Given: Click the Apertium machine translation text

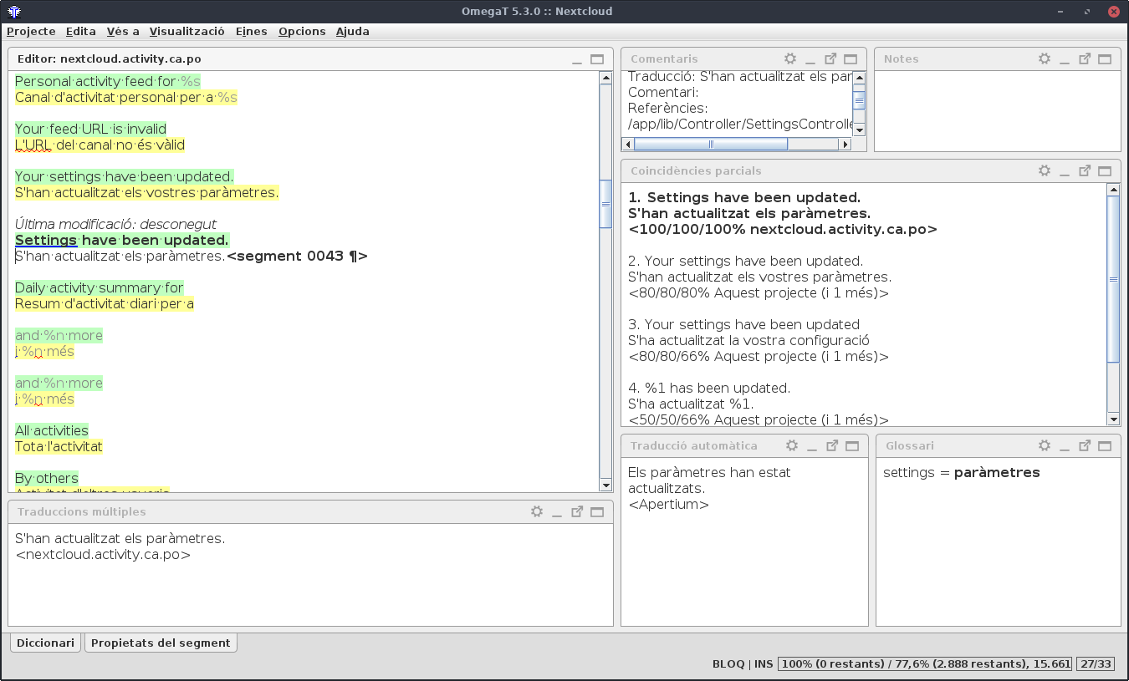Looking at the screenshot, I should coord(709,480).
